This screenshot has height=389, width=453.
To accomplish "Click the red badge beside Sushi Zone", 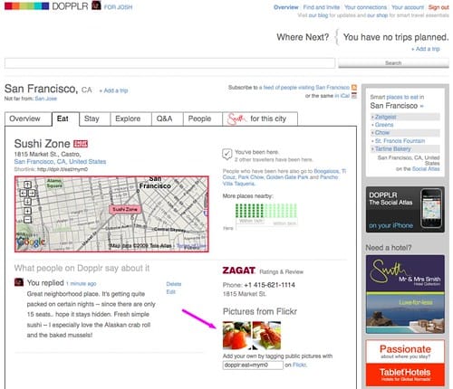I will pos(81,144).
